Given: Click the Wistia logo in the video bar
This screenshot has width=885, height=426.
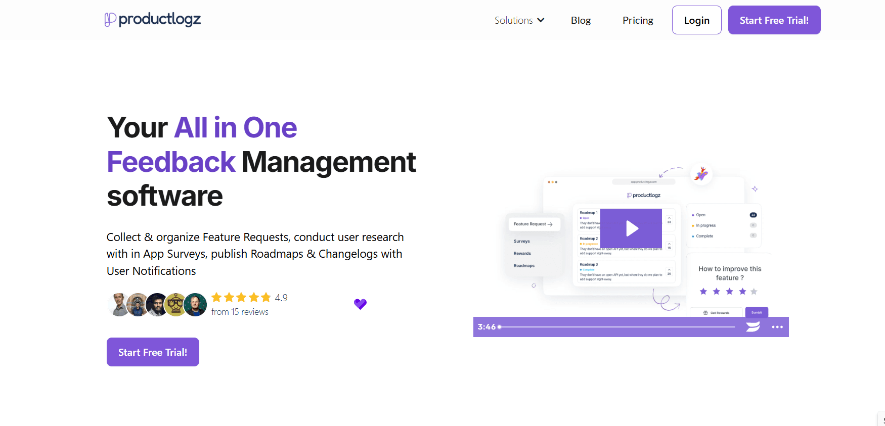Looking at the screenshot, I should click(753, 327).
